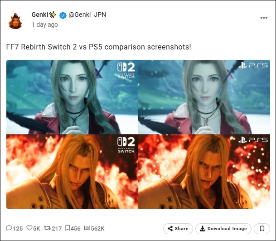This screenshot has width=276, height=241.
Task: Open the @Genki_JPN handle link
Action: pyautogui.click(x=87, y=15)
